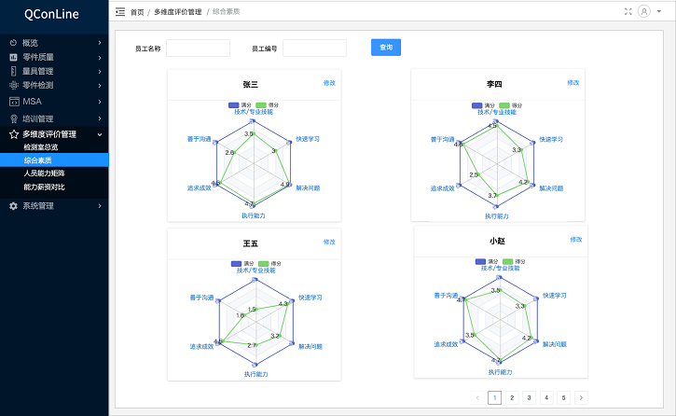This screenshot has height=416, width=676.
Task: Click the MSA window icon in the sidebar
Action: click(x=13, y=101)
